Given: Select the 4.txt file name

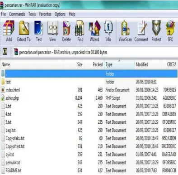Looking at the screenshot, I should 8,114.
